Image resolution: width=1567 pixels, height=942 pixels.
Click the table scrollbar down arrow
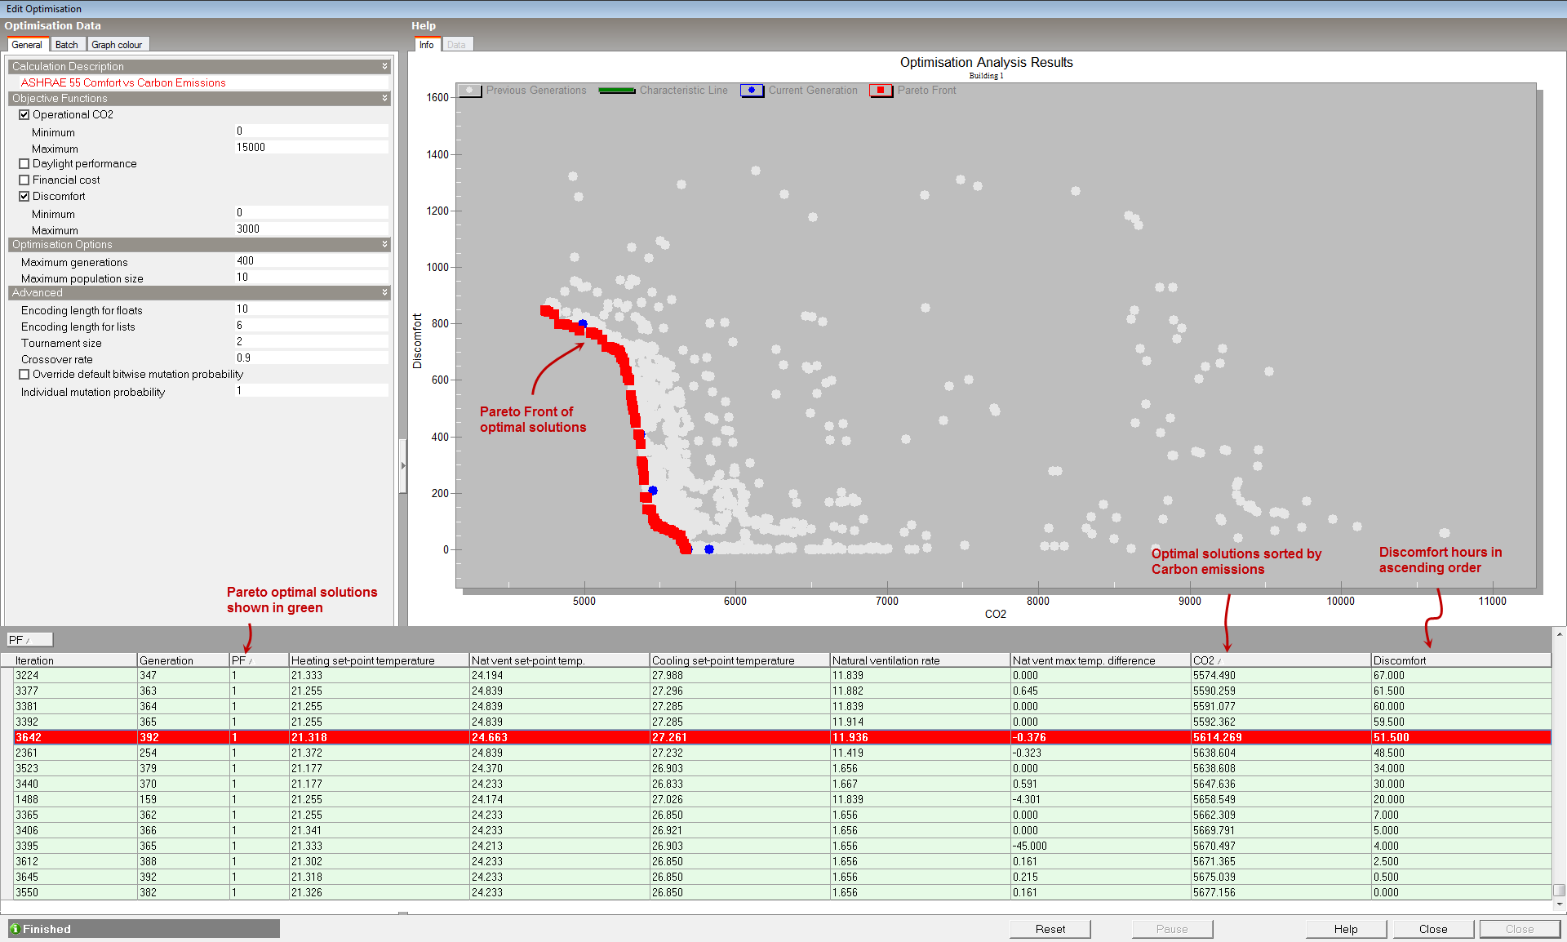1559,904
